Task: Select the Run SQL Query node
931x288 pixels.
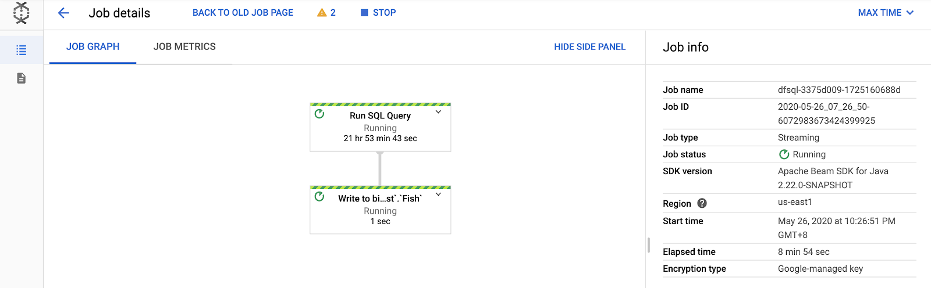Action: click(380, 128)
